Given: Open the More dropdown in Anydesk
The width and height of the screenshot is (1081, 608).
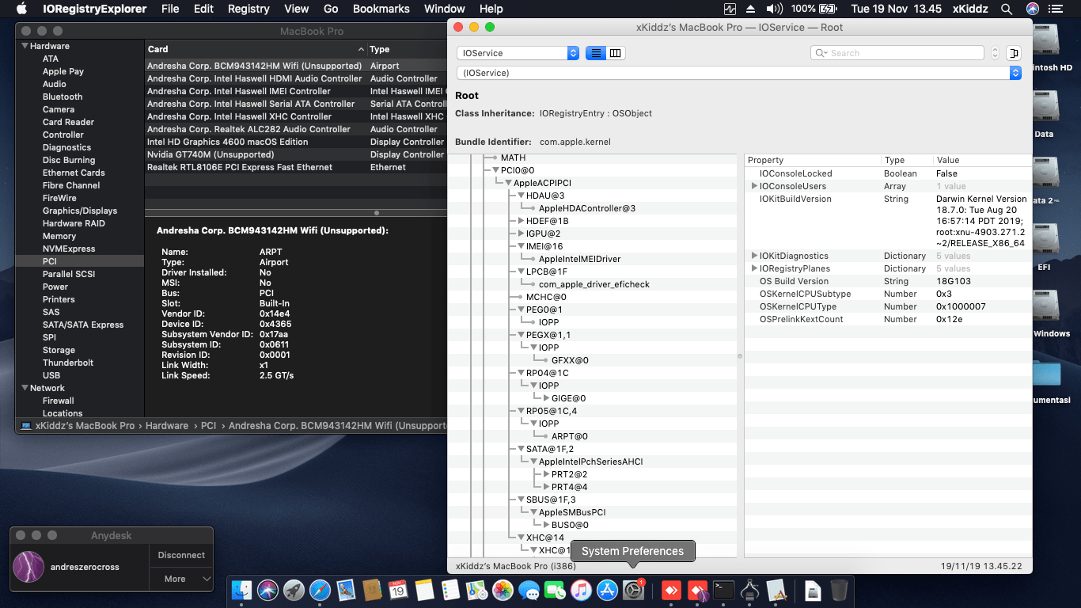Looking at the screenshot, I should pyautogui.click(x=181, y=579).
